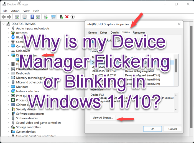Click the blue Help question mark icon
This screenshot has height=143, width=194.
(32, 17)
